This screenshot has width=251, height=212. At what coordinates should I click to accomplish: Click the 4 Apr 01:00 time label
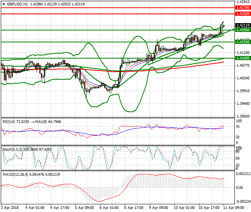(x=35, y=208)
